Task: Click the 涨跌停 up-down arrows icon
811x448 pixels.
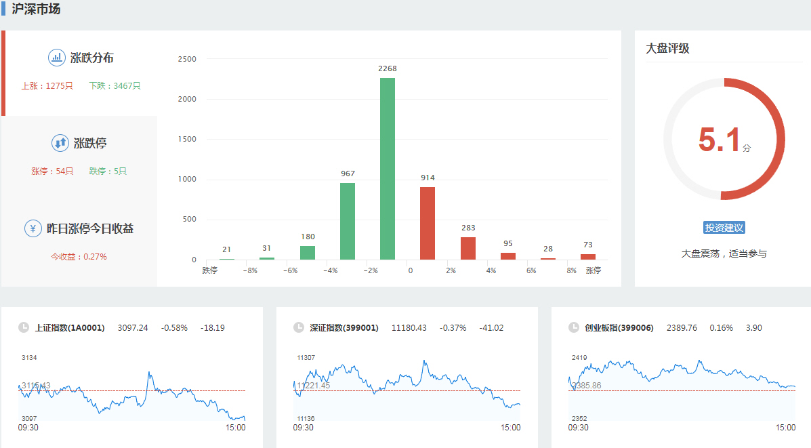Action: click(60, 143)
